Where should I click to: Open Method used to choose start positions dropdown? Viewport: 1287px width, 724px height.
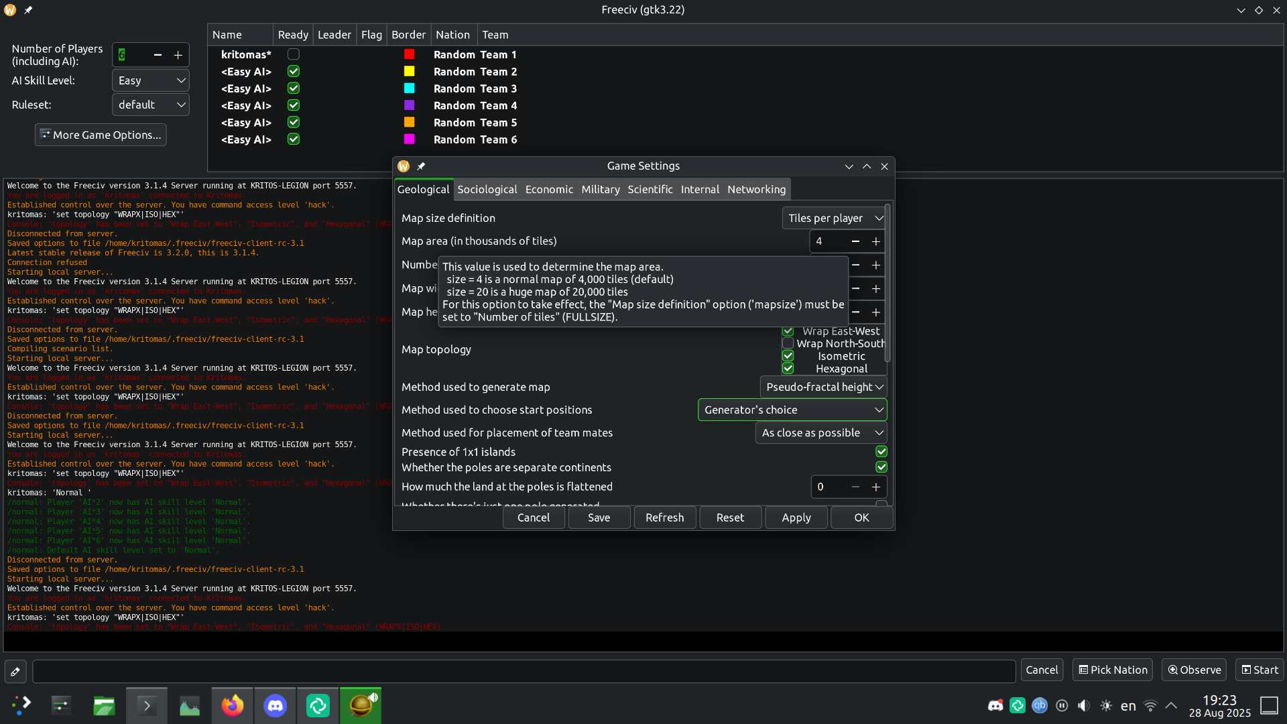[x=792, y=410]
